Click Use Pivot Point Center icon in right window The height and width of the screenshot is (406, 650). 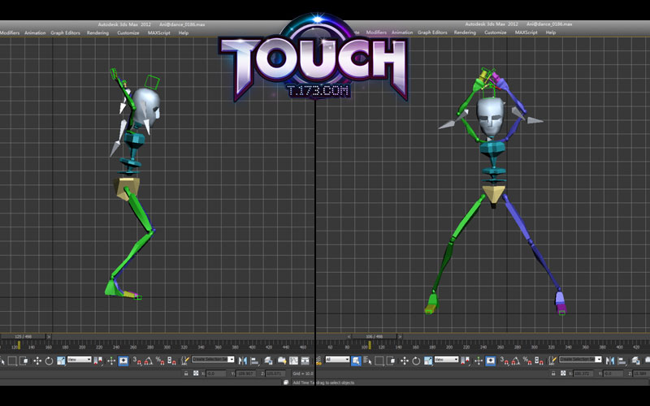466,361
